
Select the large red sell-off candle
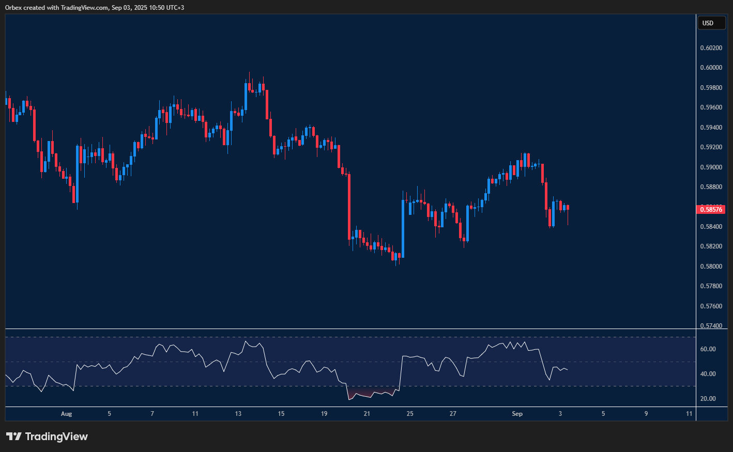coord(349,207)
